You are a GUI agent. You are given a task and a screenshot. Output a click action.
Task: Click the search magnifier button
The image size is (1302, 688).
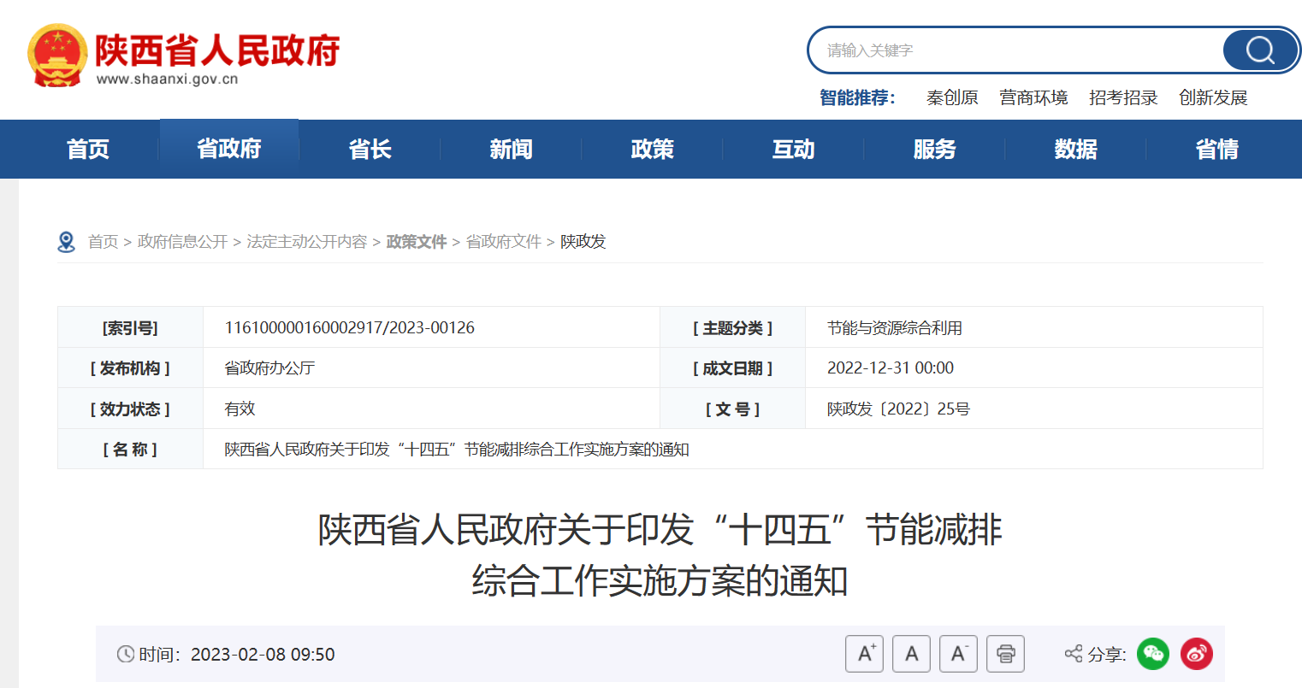point(1260,50)
